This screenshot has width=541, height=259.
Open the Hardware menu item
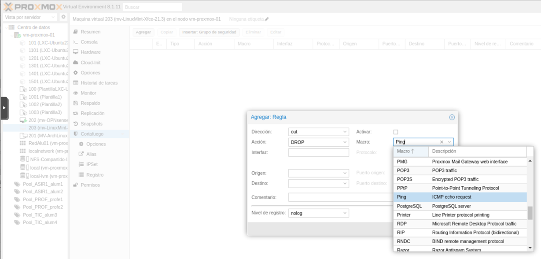pos(90,52)
